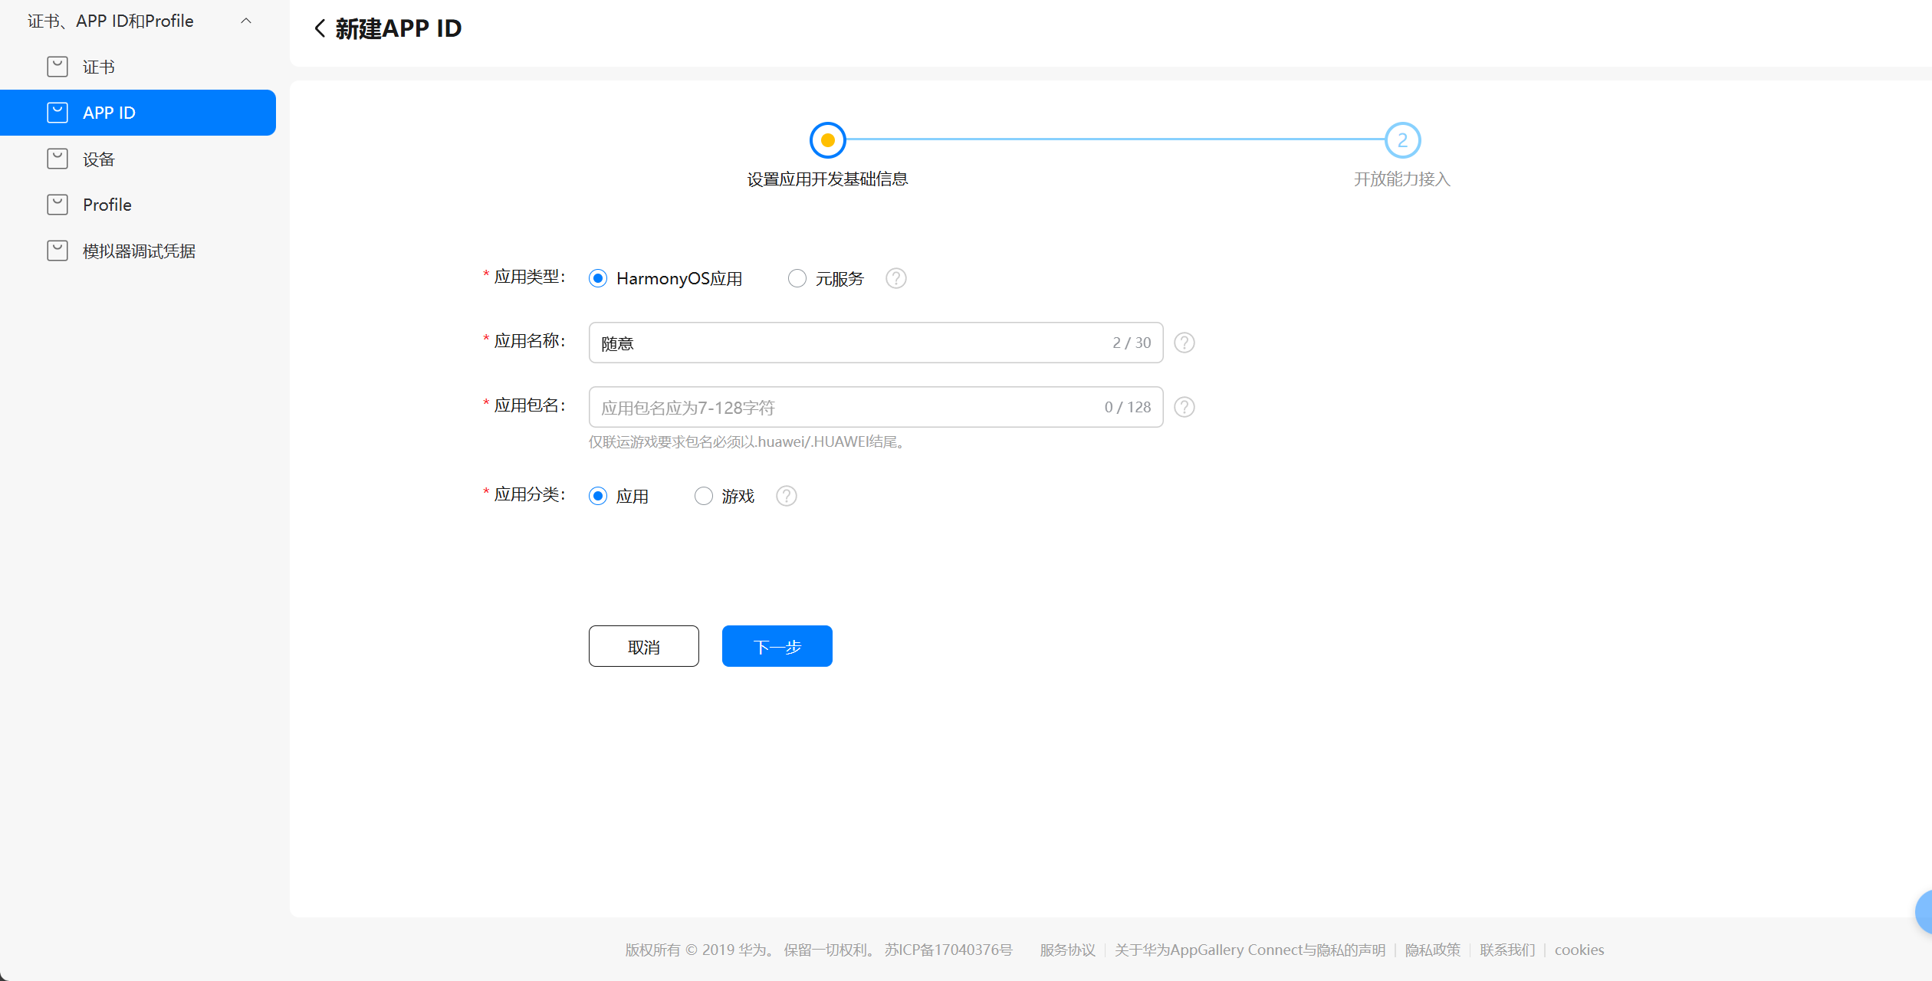The width and height of the screenshot is (1932, 981).
Task: Click help icon next to 应用分类 options
Action: (786, 496)
